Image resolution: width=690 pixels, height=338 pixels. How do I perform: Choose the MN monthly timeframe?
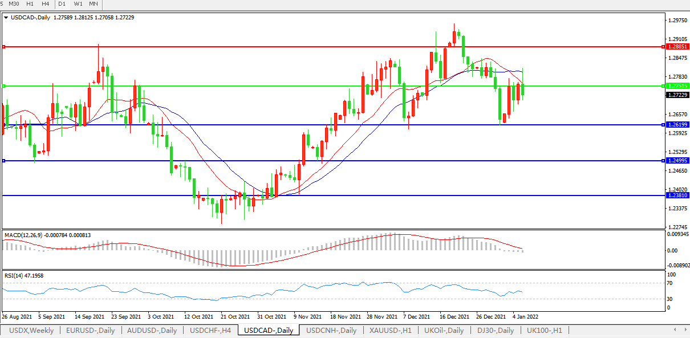coord(94,4)
